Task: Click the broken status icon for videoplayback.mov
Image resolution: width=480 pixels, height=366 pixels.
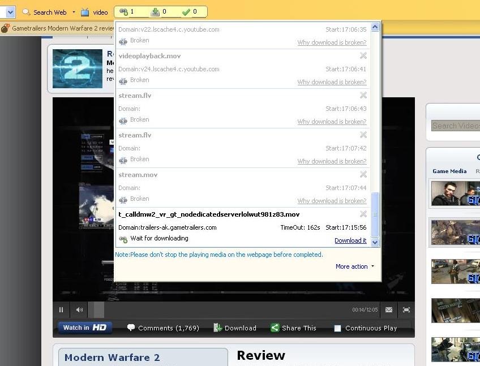Action: tap(123, 81)
